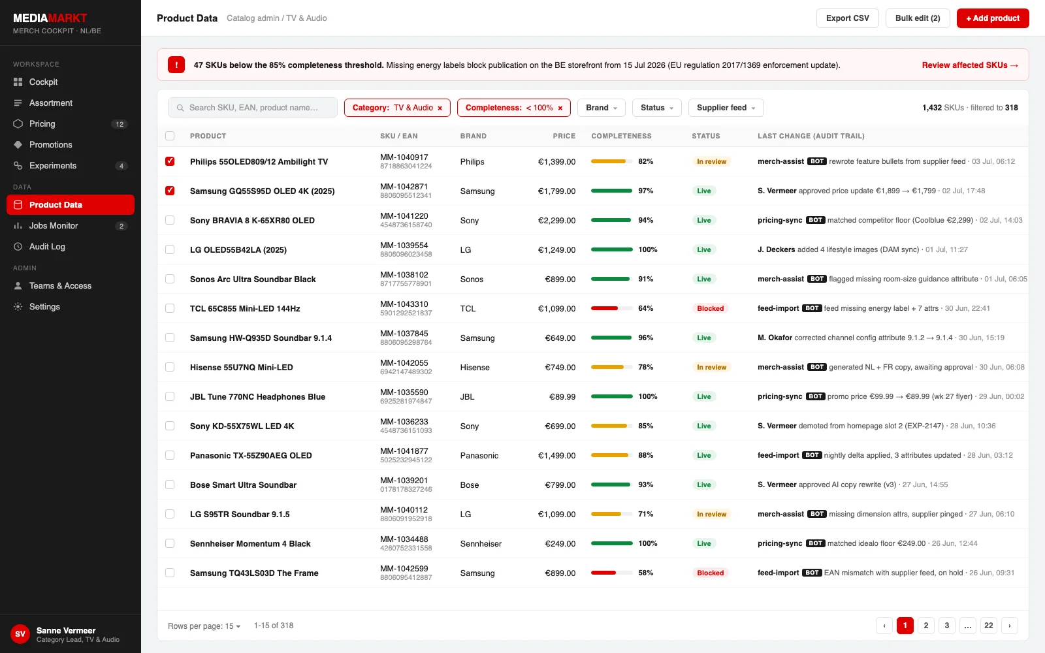Toggle the select-all header checkbox

170,136
